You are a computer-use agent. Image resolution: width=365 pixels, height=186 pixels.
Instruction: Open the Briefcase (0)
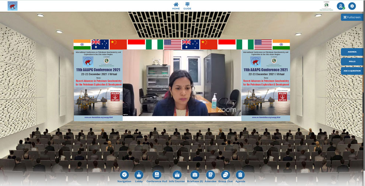(195, 177)
